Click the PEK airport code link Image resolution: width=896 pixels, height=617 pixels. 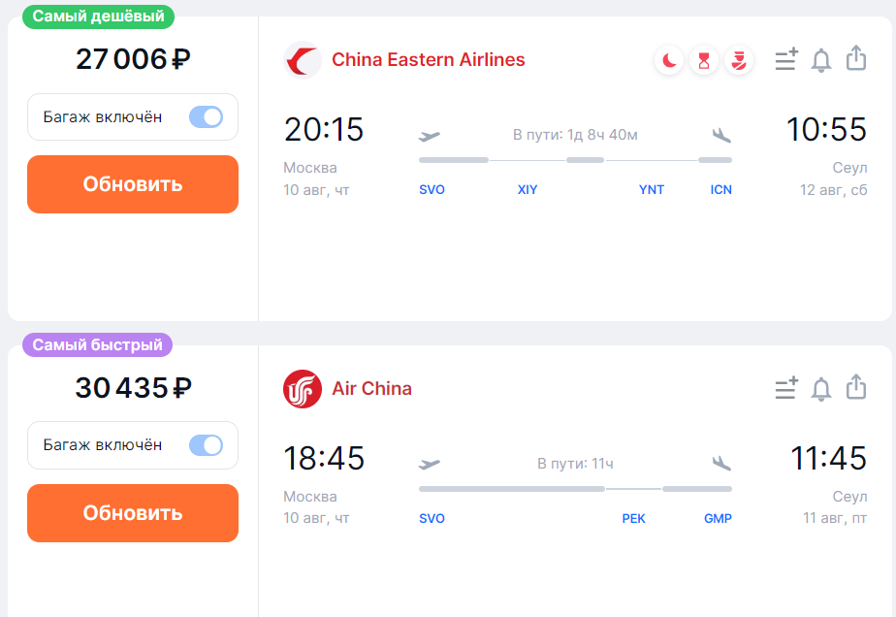coord(634,519)
